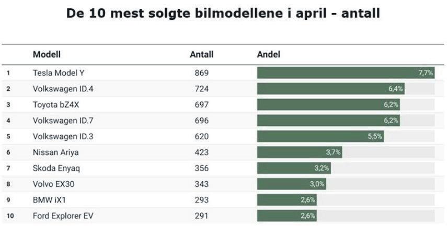The image size is (447, 226).
Task: Select the Ford Explorer EV model name
Action: pyautogui.click(x=63, y=216)
